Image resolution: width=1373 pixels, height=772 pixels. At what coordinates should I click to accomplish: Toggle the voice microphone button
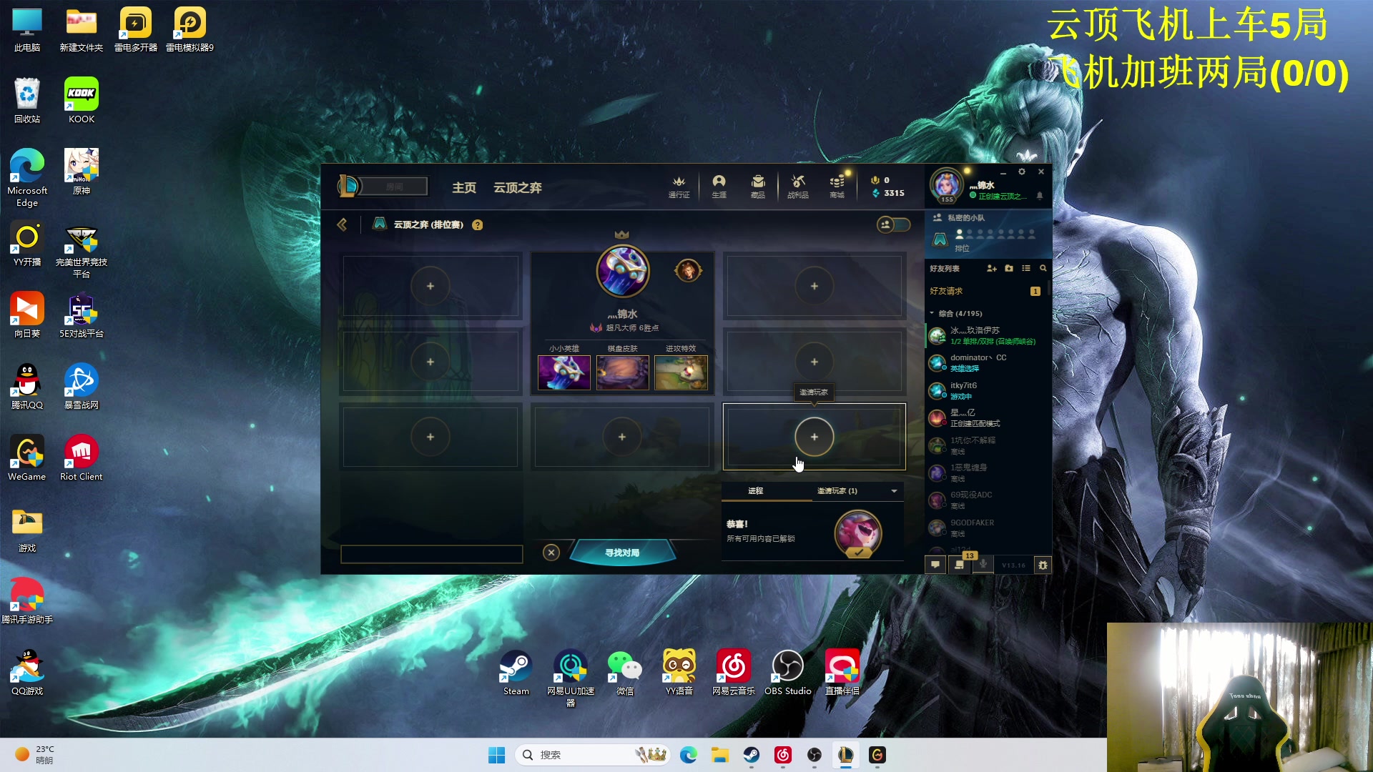pos(983,565)
